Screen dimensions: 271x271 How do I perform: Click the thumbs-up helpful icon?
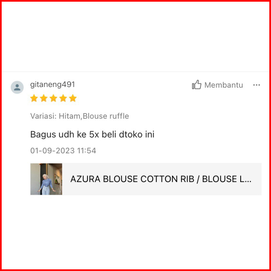pyautogui.click(x=196, y=85)
